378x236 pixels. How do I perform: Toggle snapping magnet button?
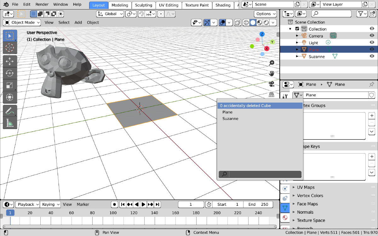[x=142, y=14]
